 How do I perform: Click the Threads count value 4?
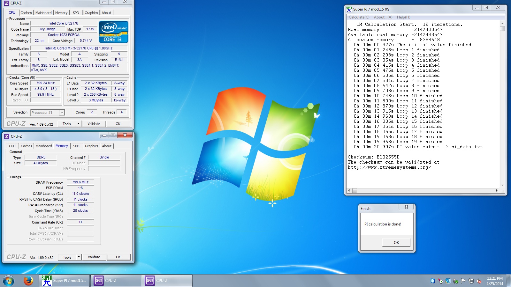coord(122,112)
